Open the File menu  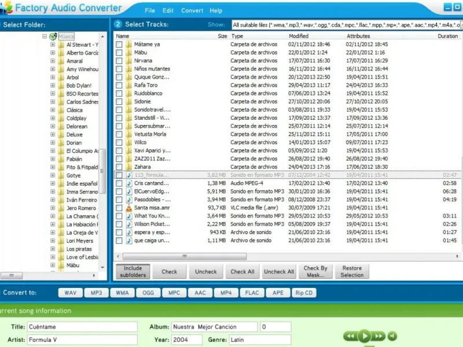pos(150,10)
